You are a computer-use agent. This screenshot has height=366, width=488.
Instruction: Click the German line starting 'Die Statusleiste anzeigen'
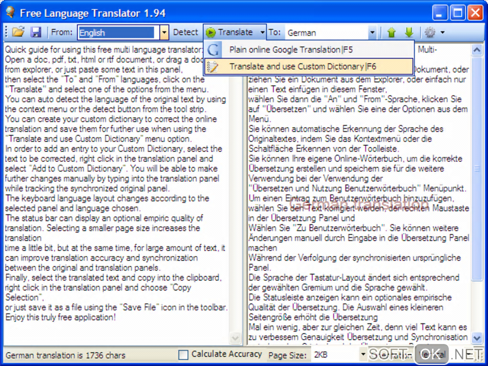[350, 297]
